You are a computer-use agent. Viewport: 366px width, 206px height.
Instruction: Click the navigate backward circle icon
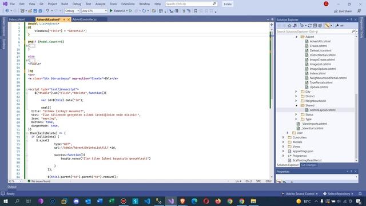pyautogui.click(x=7, y=11)
